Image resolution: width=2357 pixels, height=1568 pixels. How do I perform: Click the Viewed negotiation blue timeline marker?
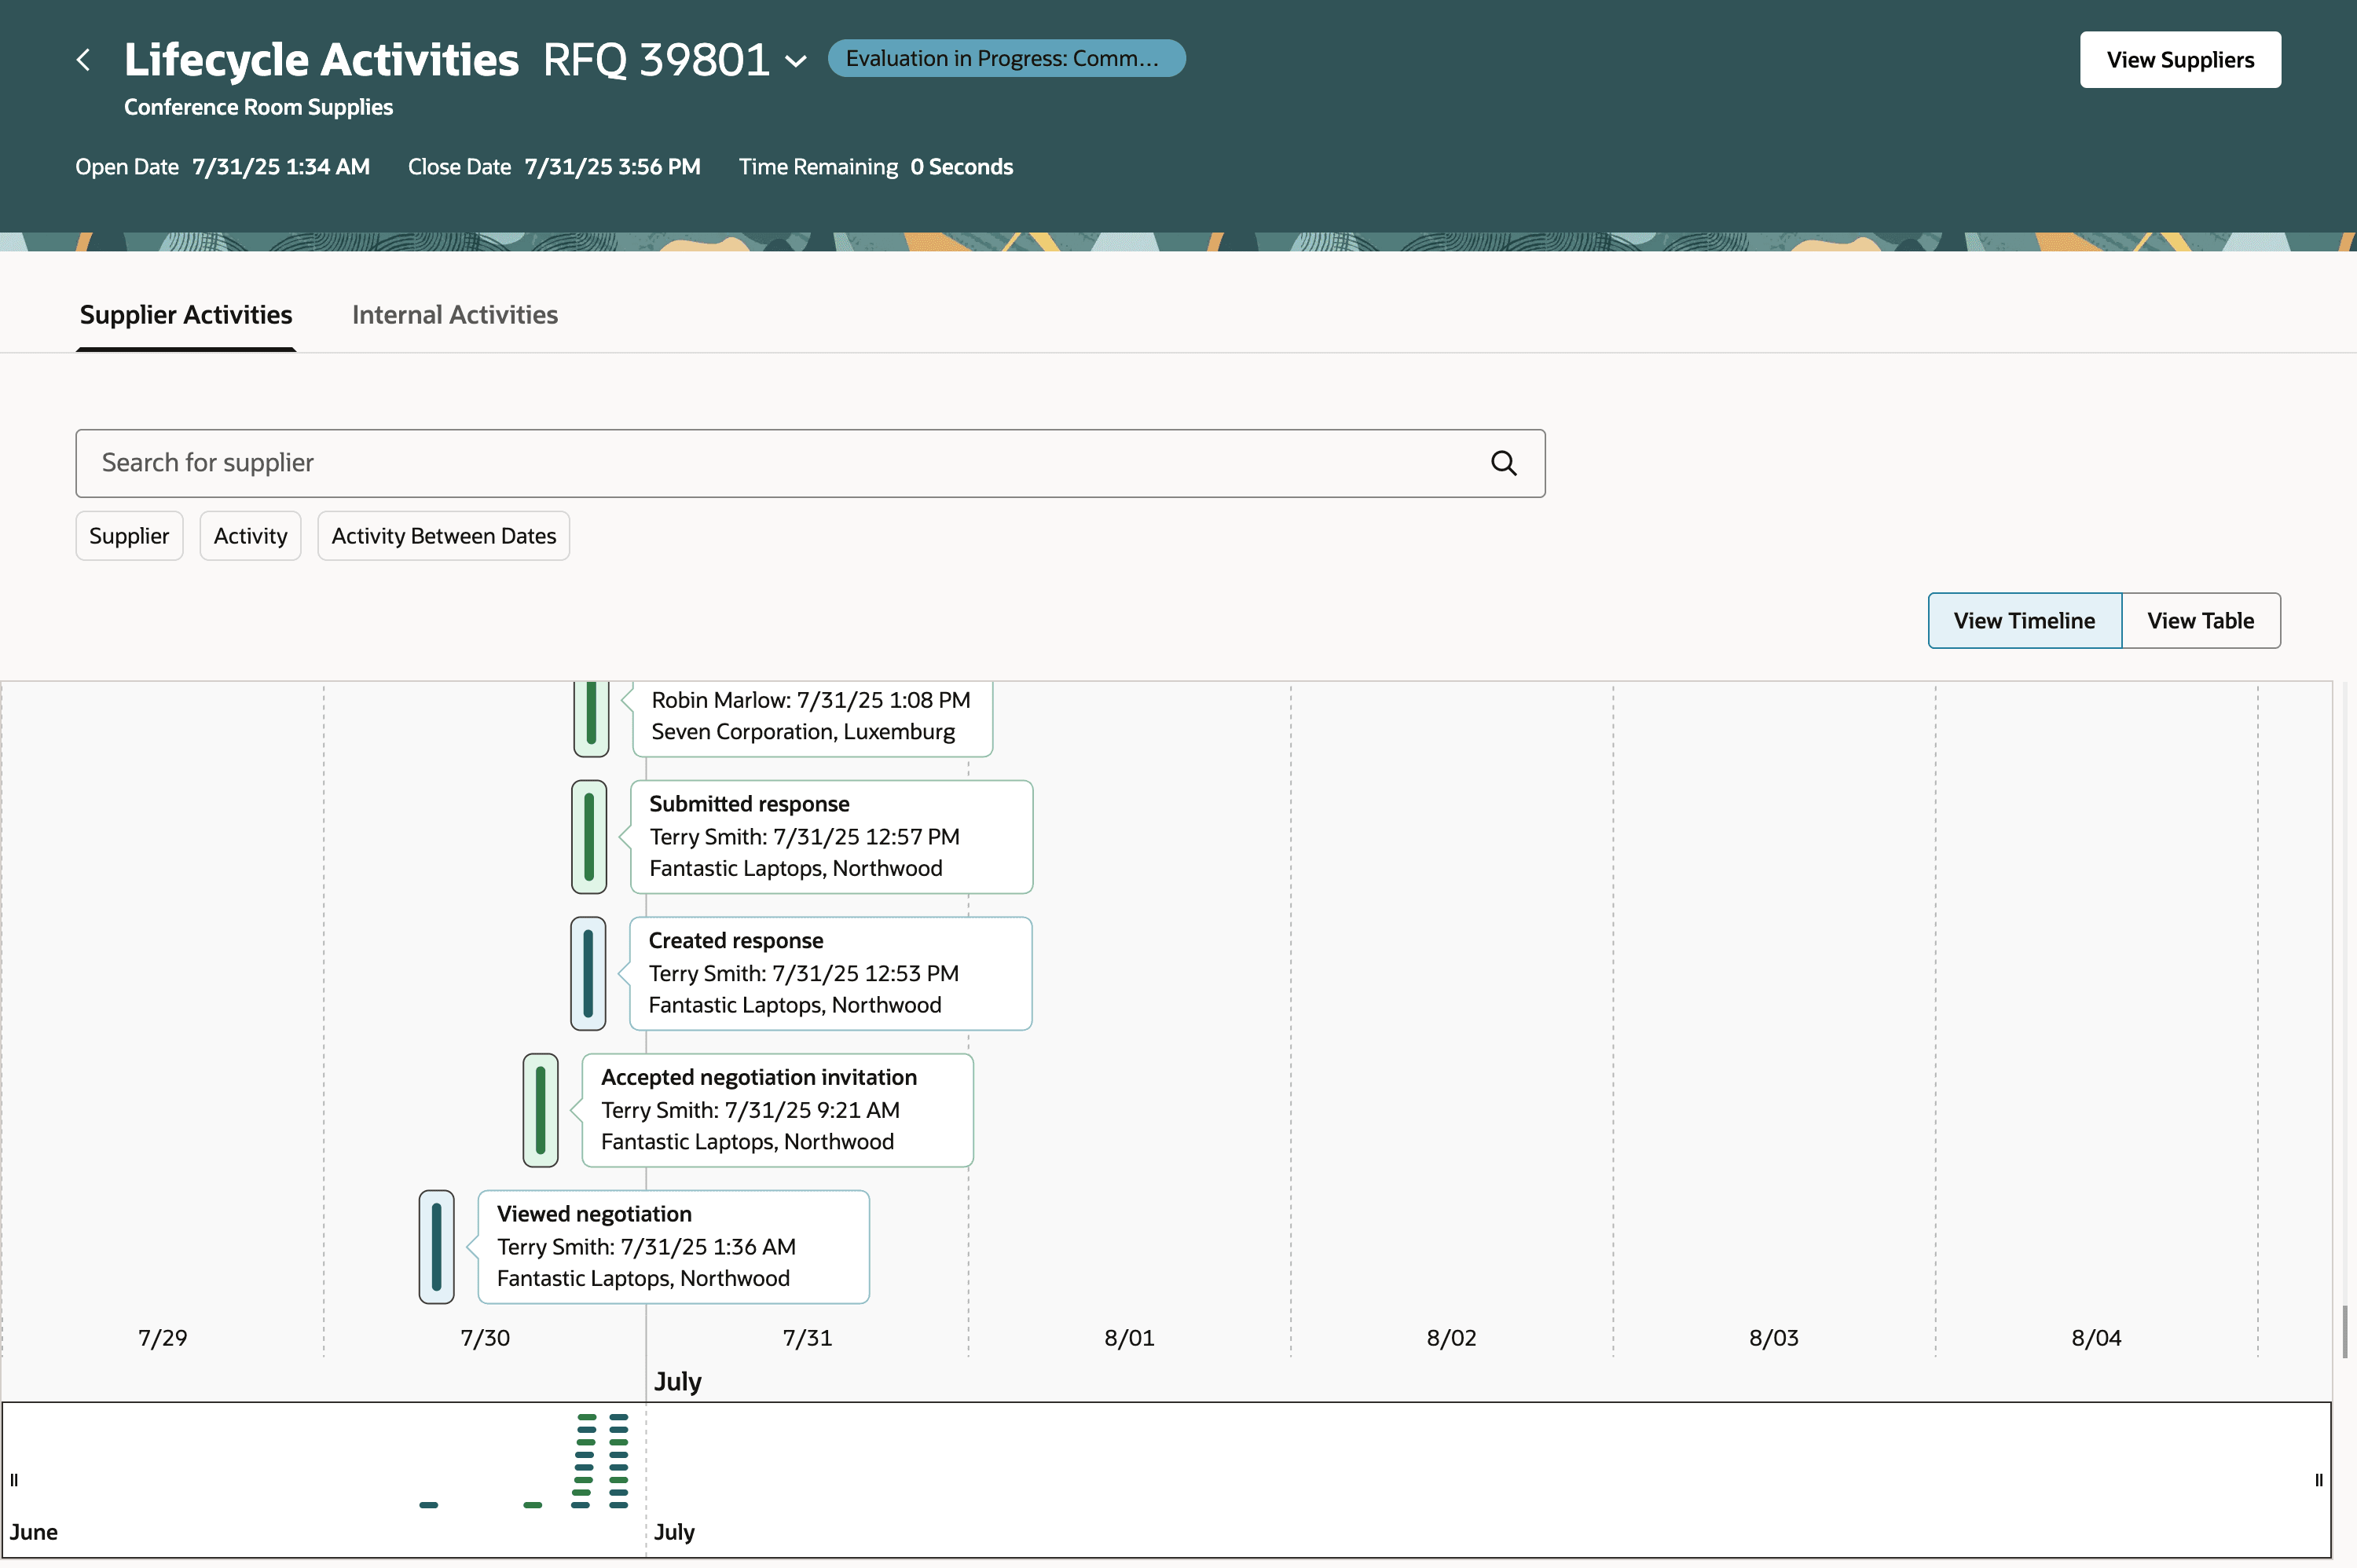pyautogui.click(x=436, y=1247)
